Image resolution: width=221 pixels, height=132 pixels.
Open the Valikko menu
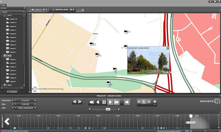(4, 5)
